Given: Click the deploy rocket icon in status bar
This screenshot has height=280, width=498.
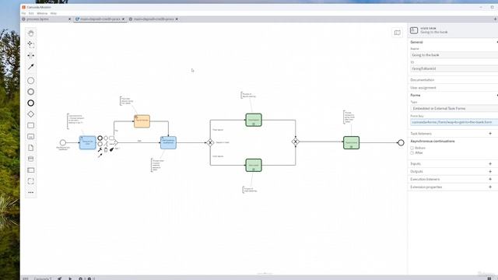Looking at the screenshot, I should click(x=59, y=278).
